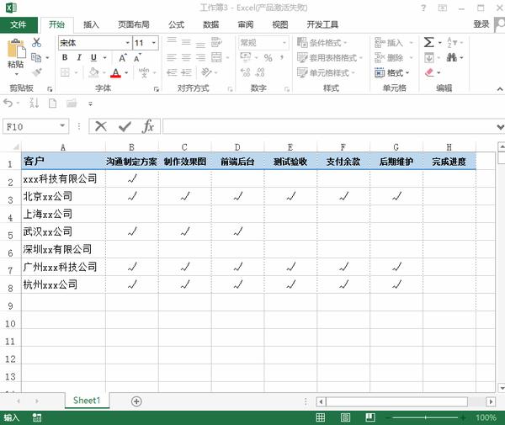Toggle top vertical alignment
505x425 pixels.
(172, 41)
